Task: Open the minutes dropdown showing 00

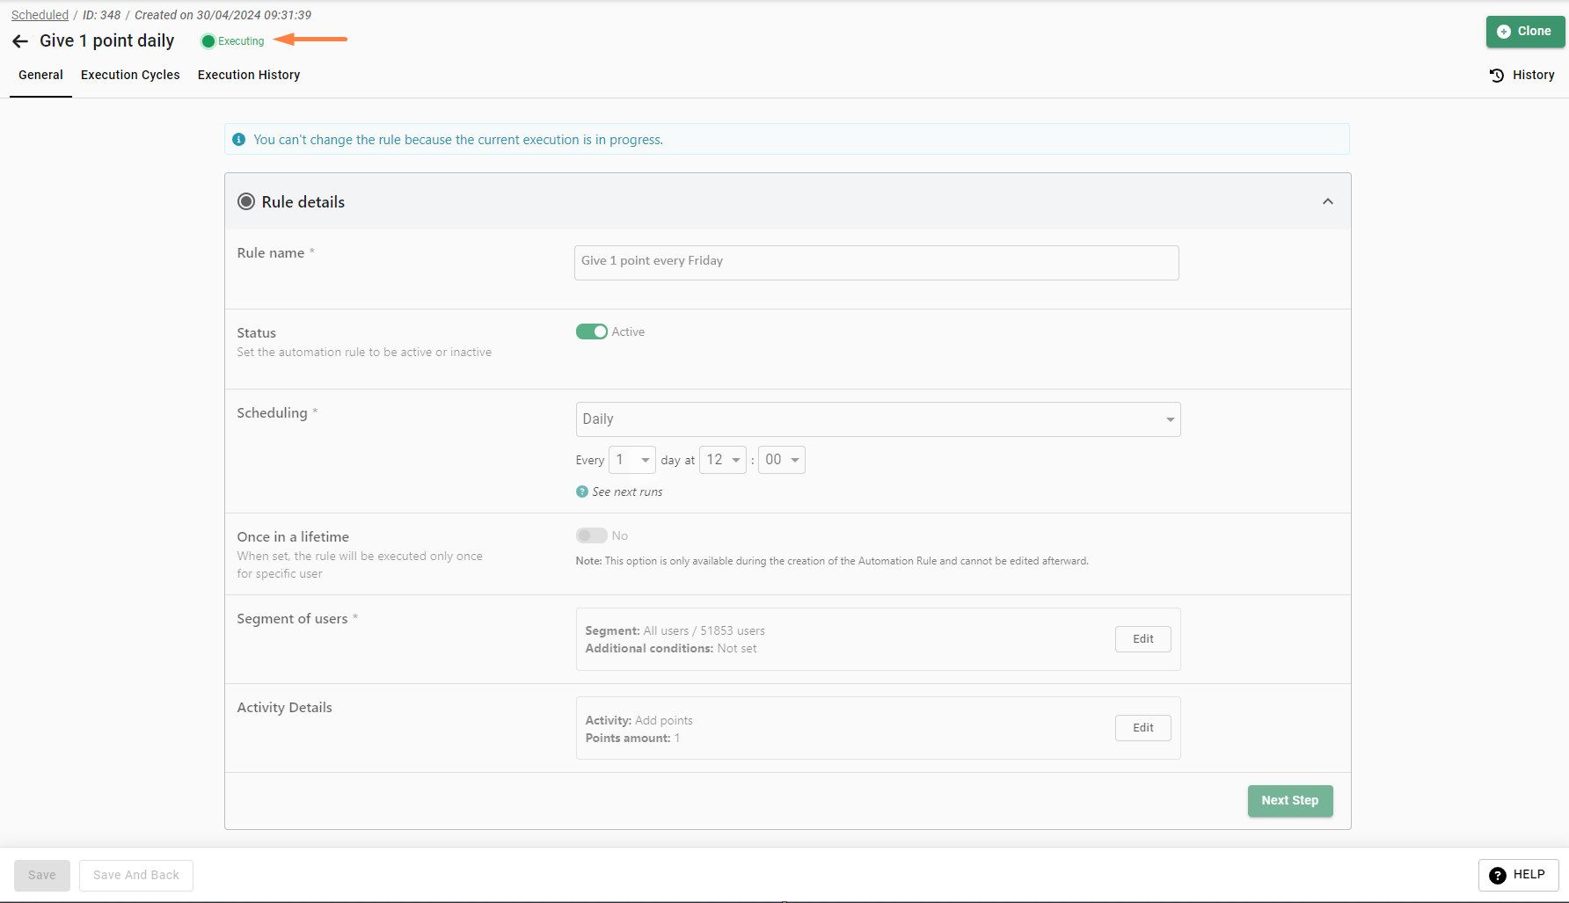Action: pyautogui.click(x=781, y=460)
